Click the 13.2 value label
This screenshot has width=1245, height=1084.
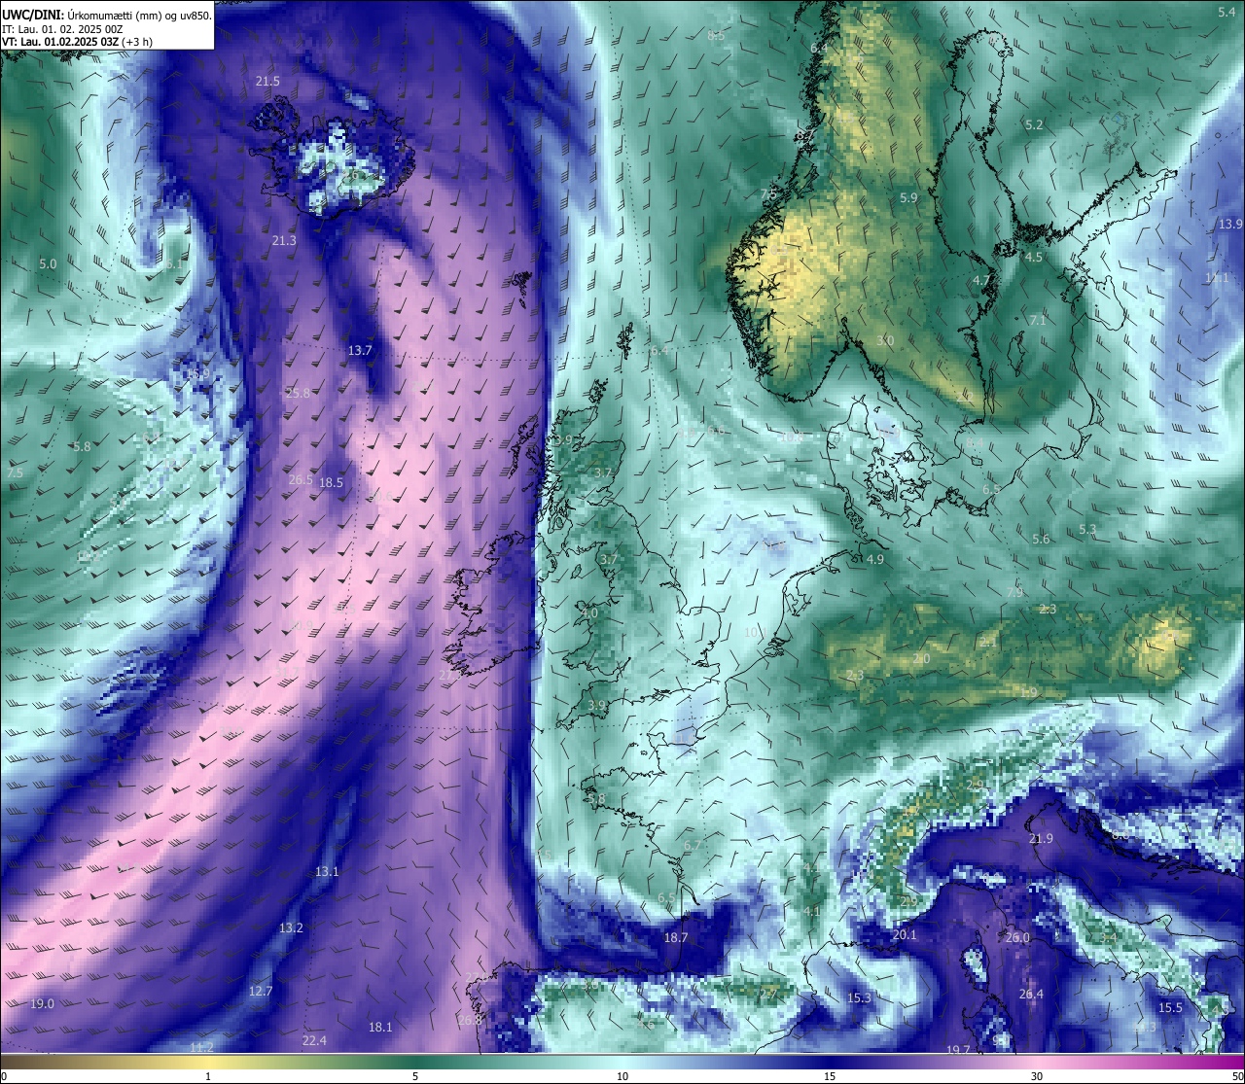tap(291, 927)
